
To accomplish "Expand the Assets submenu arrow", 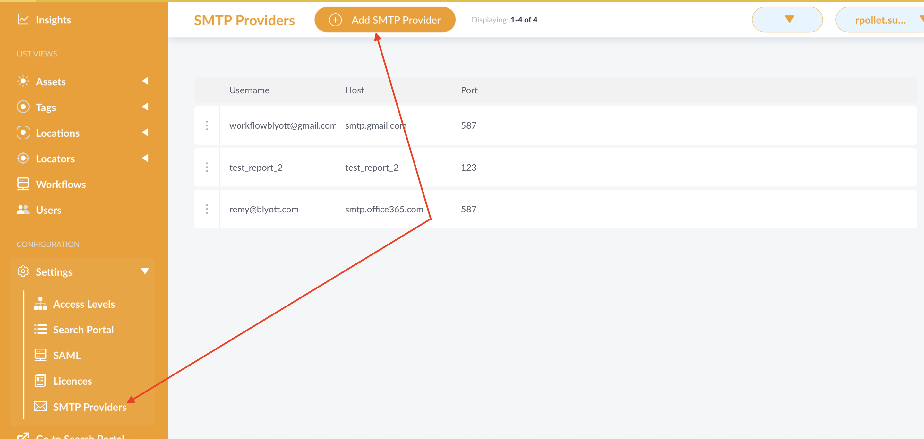I will (145, 81).
